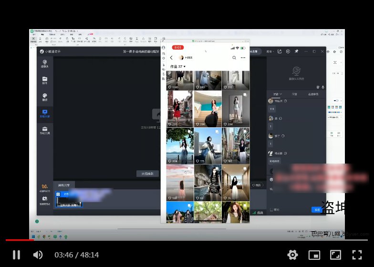The image size is (374, 267).
Task: Click the share export icon in assistant header
Action: (280, 51)
